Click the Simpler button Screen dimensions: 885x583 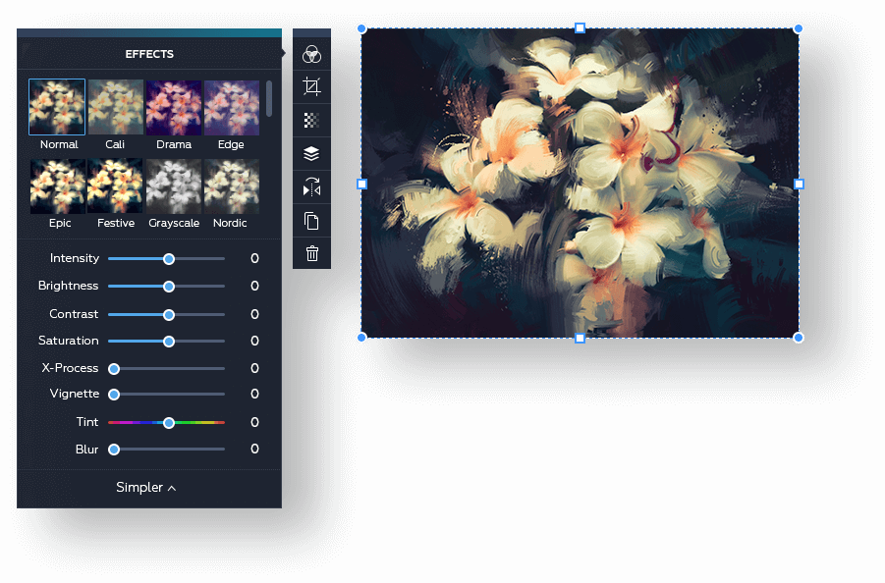(x=145, y=487)
